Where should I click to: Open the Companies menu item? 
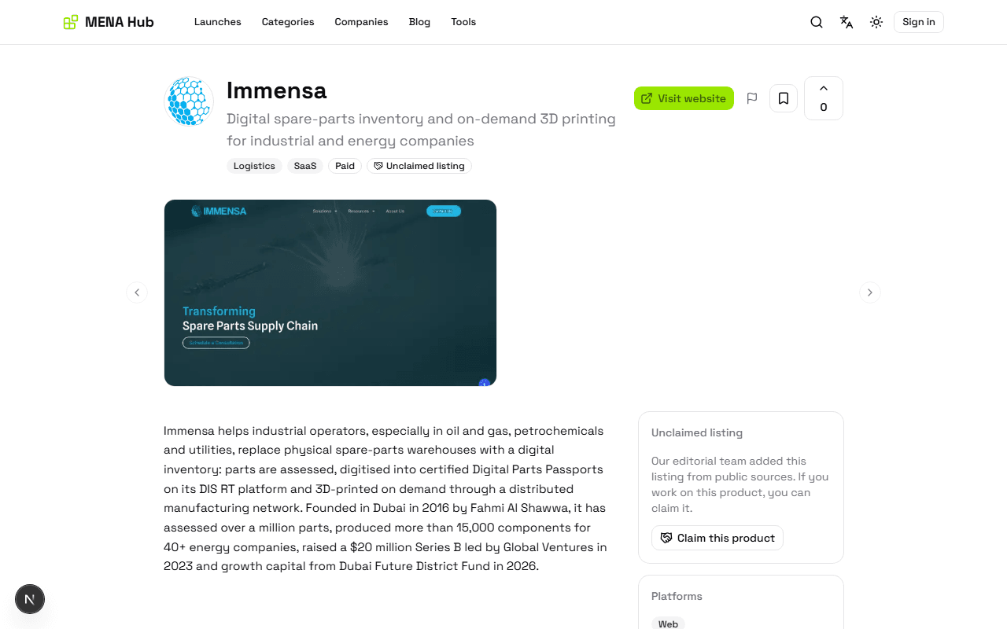(x=361, y=22)
